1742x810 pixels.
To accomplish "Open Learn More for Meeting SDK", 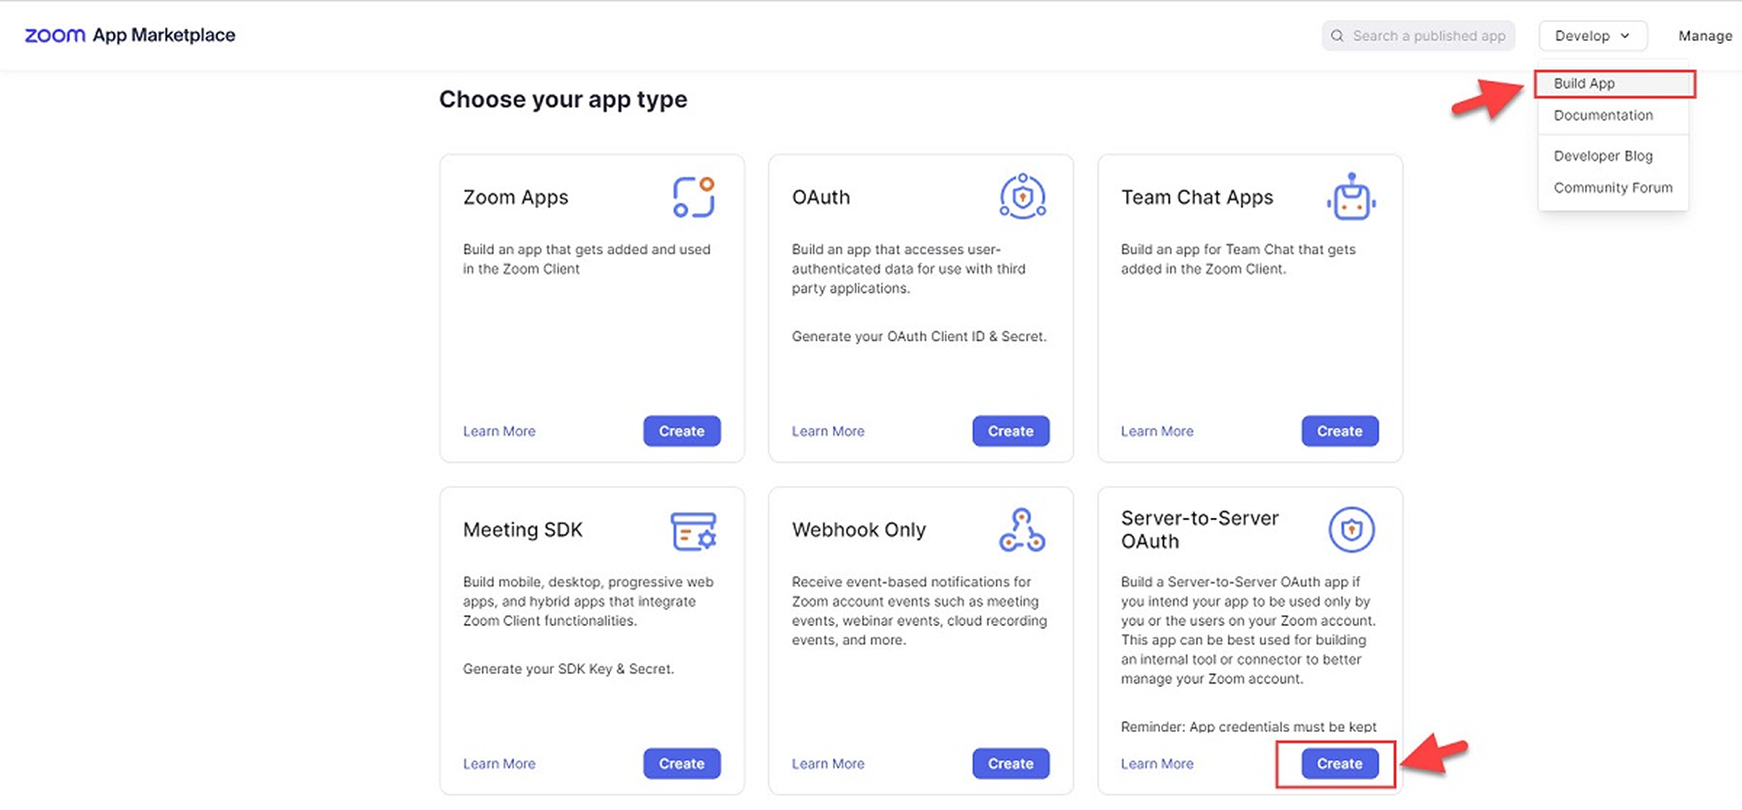I will (499, 764).
